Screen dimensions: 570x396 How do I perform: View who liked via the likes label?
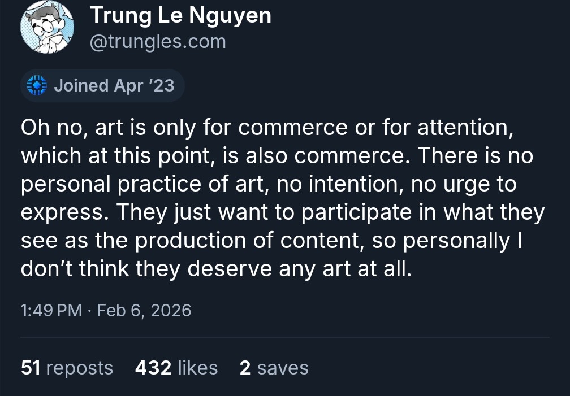197,368
